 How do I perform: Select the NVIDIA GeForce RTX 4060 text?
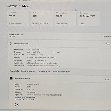(41, 23)
